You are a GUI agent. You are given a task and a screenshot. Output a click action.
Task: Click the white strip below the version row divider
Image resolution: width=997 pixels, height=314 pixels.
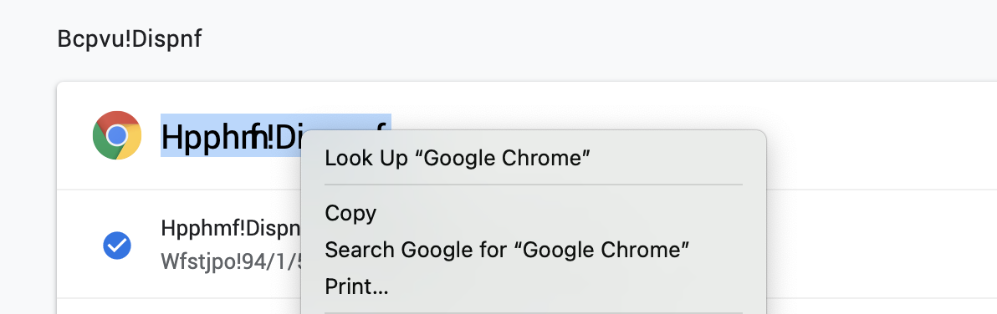(x=178, y=306)
